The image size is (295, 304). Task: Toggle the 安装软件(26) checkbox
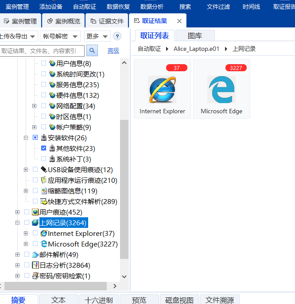coord(35,138)
